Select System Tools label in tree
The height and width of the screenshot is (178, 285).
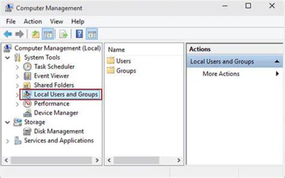pyautogui.click(x=42, y=57)
